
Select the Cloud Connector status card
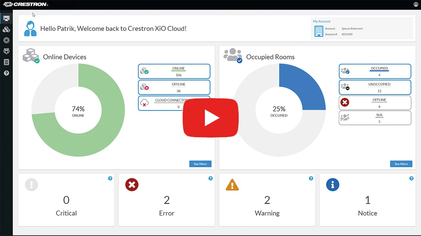click(174, 103)
